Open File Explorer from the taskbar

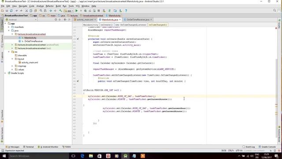point(91,156)
